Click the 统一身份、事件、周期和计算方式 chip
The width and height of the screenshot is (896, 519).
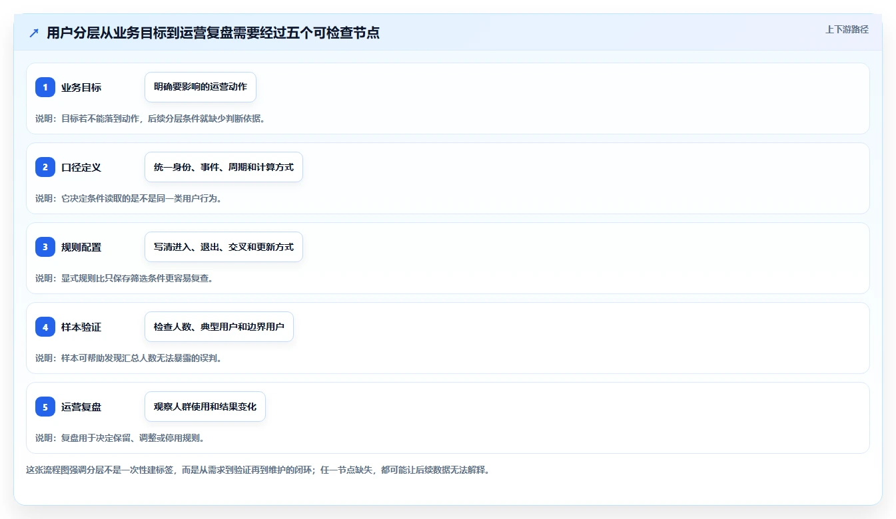click(224, 167)
